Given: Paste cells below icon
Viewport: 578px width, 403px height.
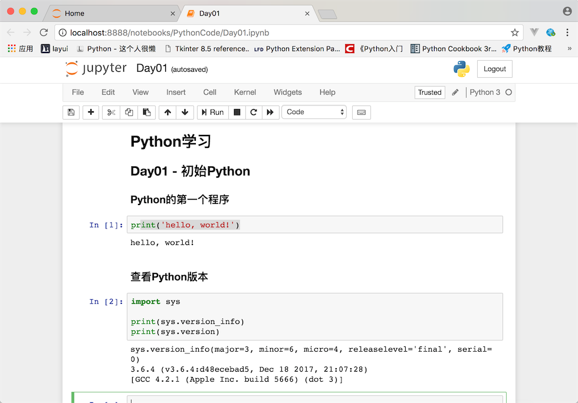Looking at the screenshot, I should 147,112.
